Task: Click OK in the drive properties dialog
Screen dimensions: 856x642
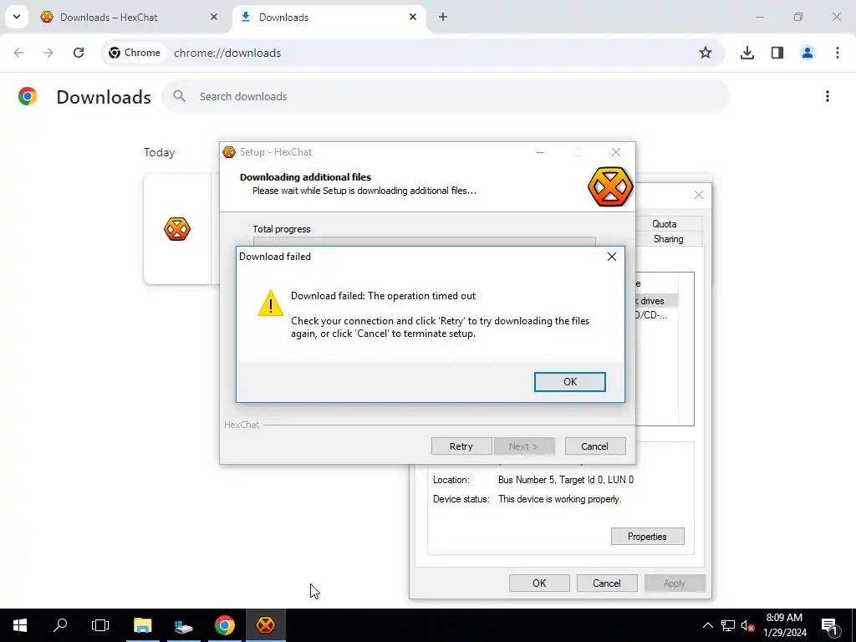Action: [x=539, y=583]
